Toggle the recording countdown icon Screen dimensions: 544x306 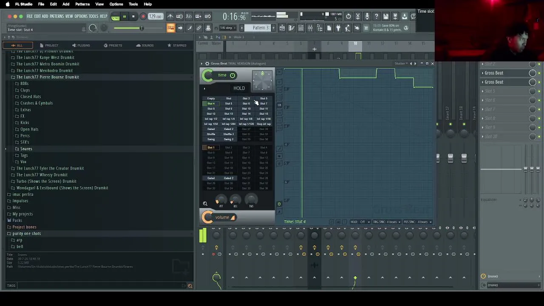189,16
